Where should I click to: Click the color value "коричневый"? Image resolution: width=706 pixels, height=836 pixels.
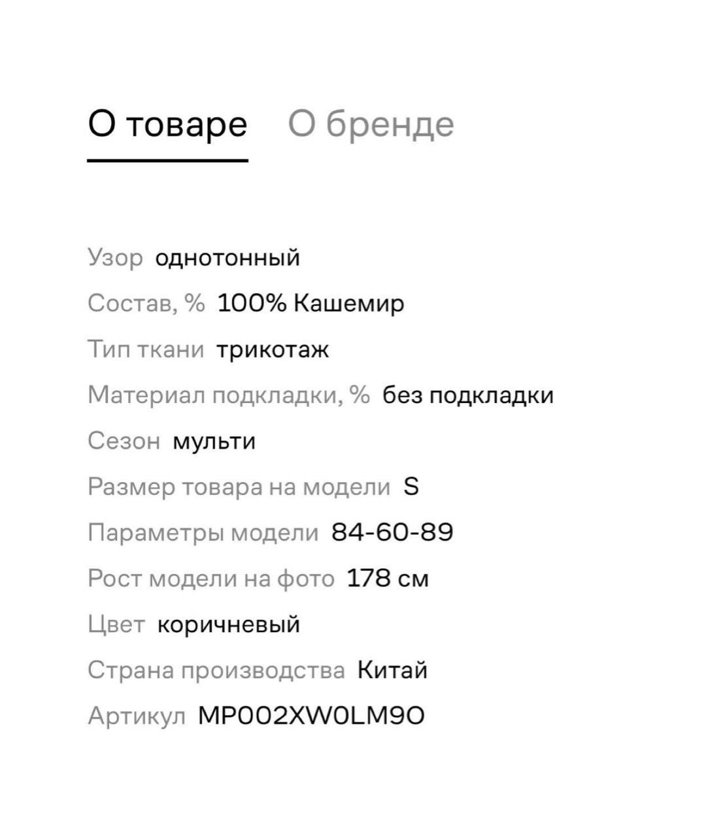tap(228, 624)
